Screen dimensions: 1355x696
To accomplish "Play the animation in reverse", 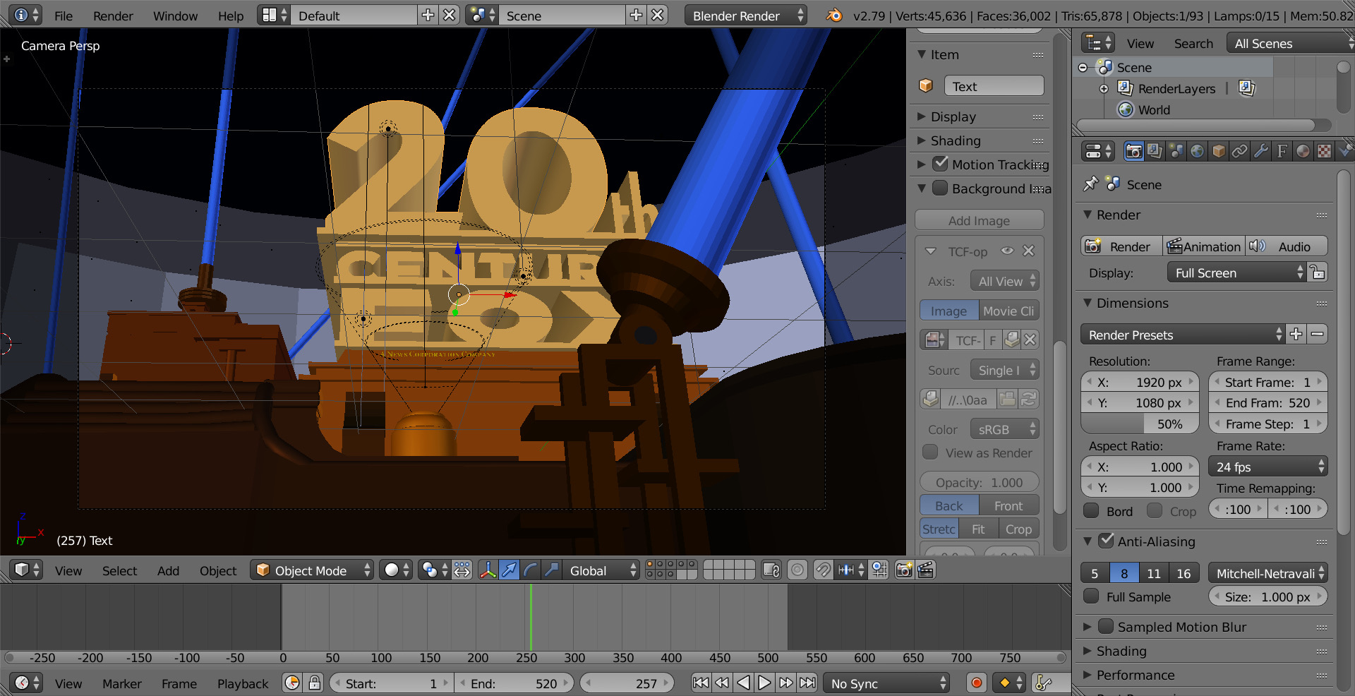I will coord(743,683).
